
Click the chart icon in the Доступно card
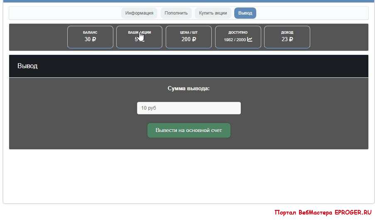click(250, 39)
